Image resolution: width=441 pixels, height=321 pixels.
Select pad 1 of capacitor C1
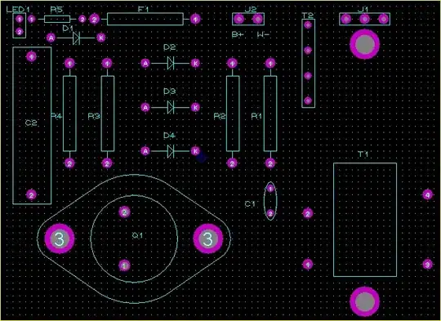(270, 189)
